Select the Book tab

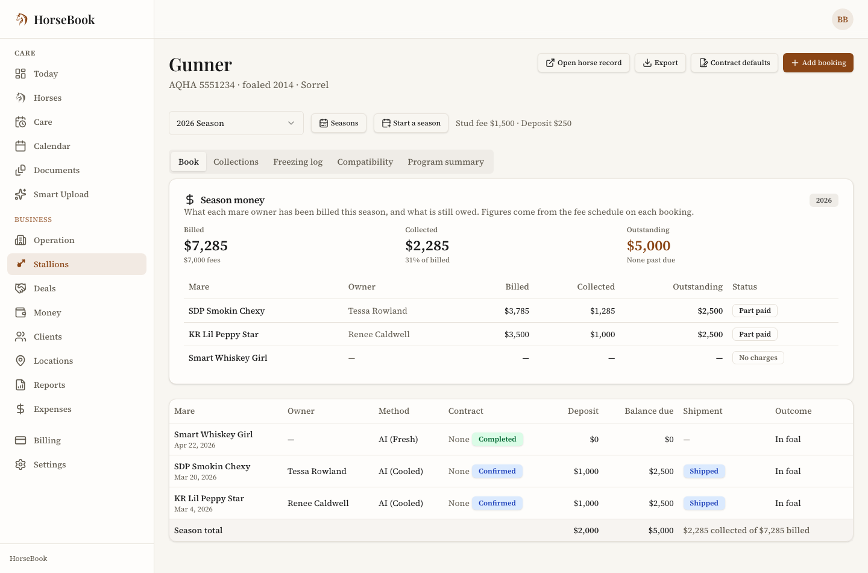[x=189, y=162]
